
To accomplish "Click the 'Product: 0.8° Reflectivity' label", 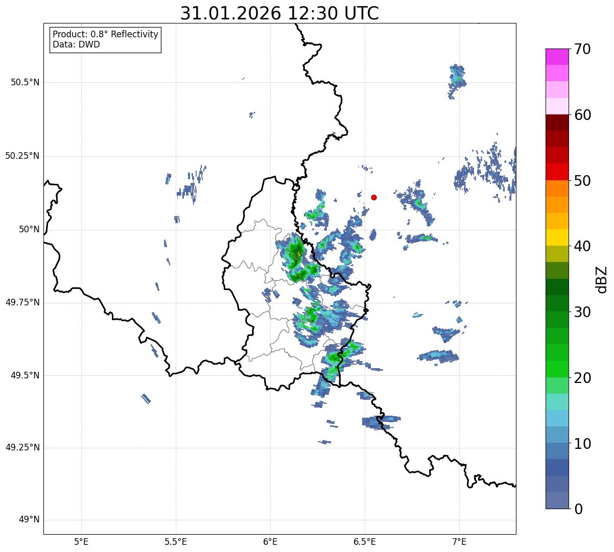I will 106,34.
